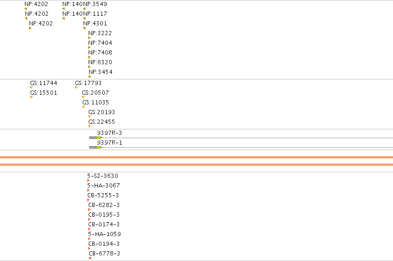393x261 pixels.
Task: Open the NP:3549 feature label
Action: (95, 4)
